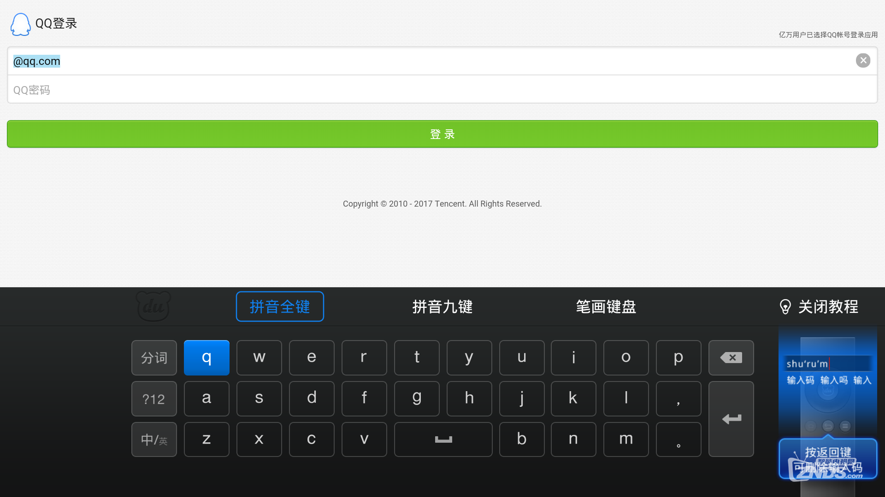This screenshot has width=885, height=497.
Task: Tap the space bar key
Action: (443, 439)
